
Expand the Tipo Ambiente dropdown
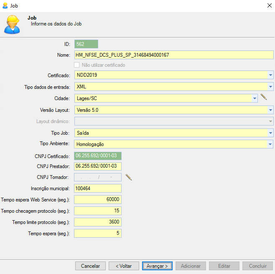[x=270, y=144]
